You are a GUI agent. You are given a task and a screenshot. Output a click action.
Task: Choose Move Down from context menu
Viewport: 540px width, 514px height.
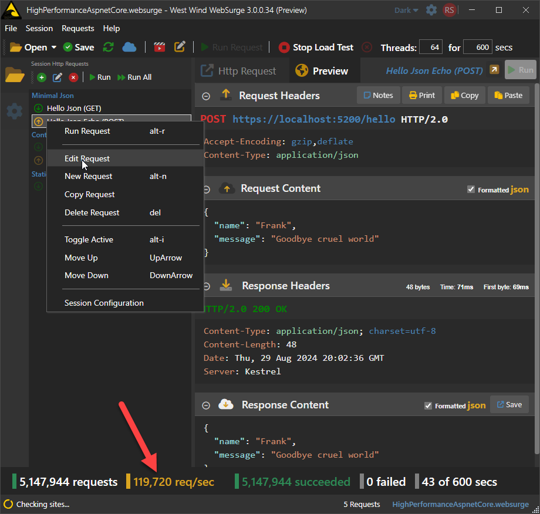124,275
